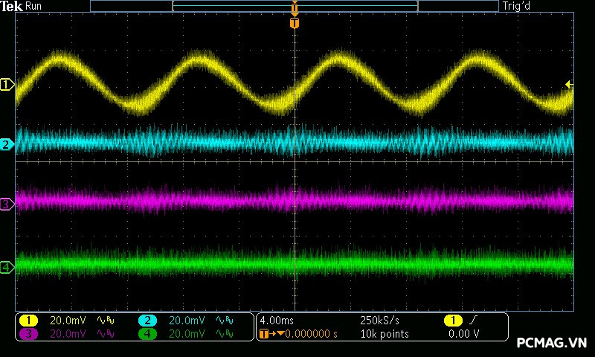This screenshot has height=357, width=595.
Task: Select channel 1 badge in readout
Action: point(28,320)
